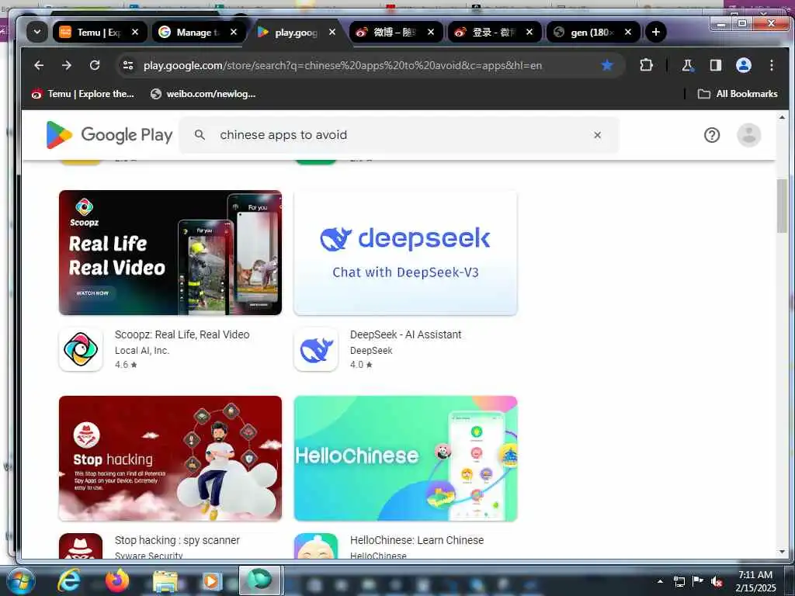This screenshot has width=795, height=596.
Task: Open weibo.com/newlog bookmark
Action: coord(203,94)
